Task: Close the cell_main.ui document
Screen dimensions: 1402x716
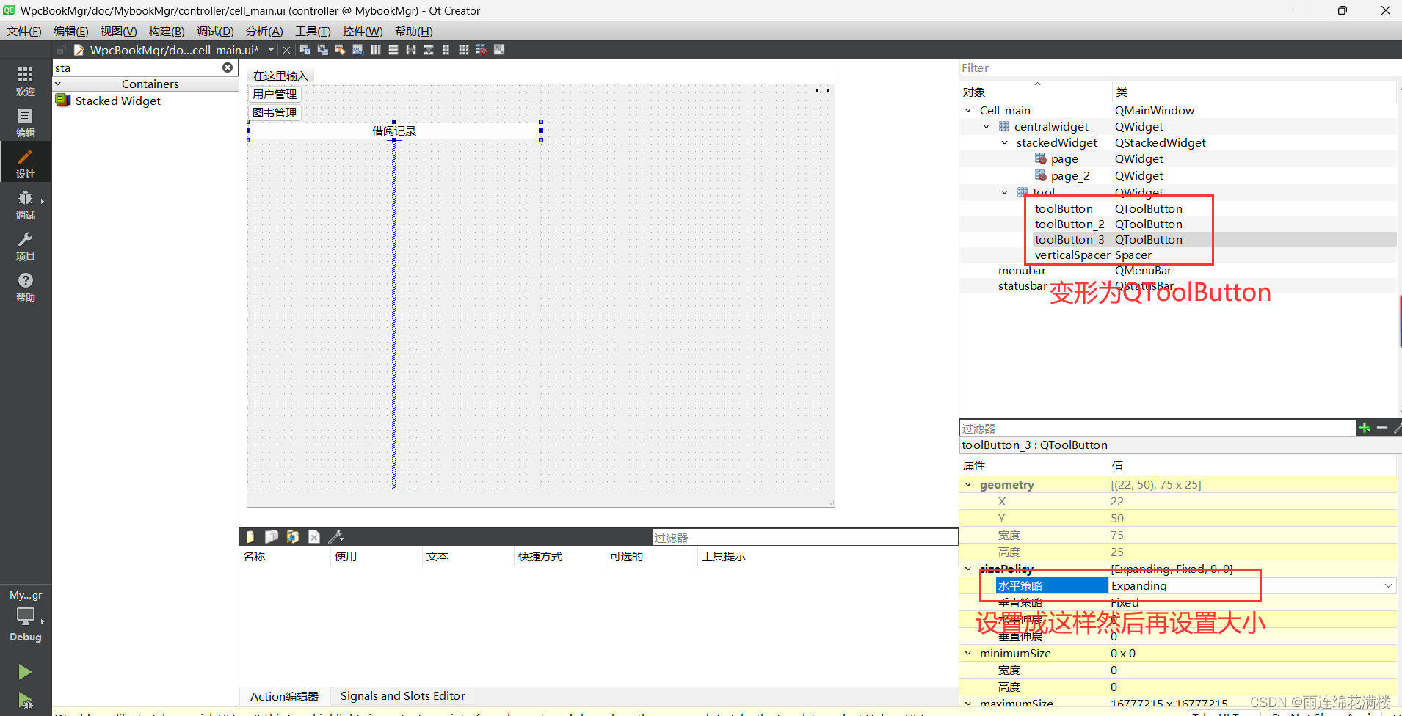Action: 286,50
